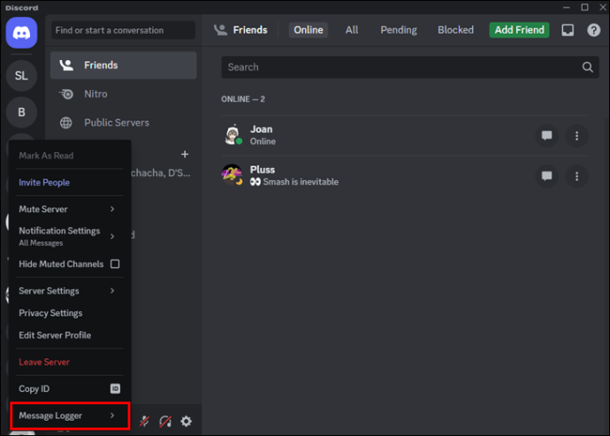Open the SL server icon
The image size is (610, 436).
(x=21, y=75)
